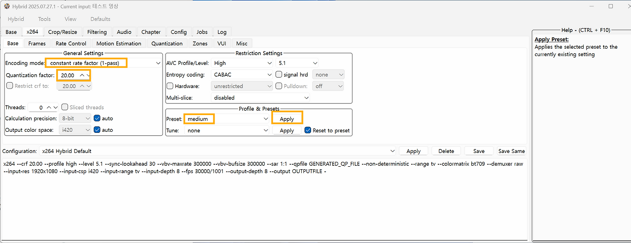Click the Hybrid app icon in title bar
The width and height of the screenshot is (631, 243).
coord(7,6)
